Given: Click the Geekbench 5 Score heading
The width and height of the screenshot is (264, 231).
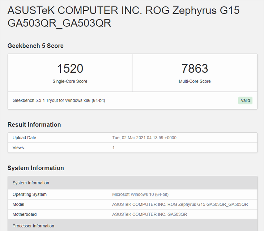Looking at the screenshot, I should 35,46.
